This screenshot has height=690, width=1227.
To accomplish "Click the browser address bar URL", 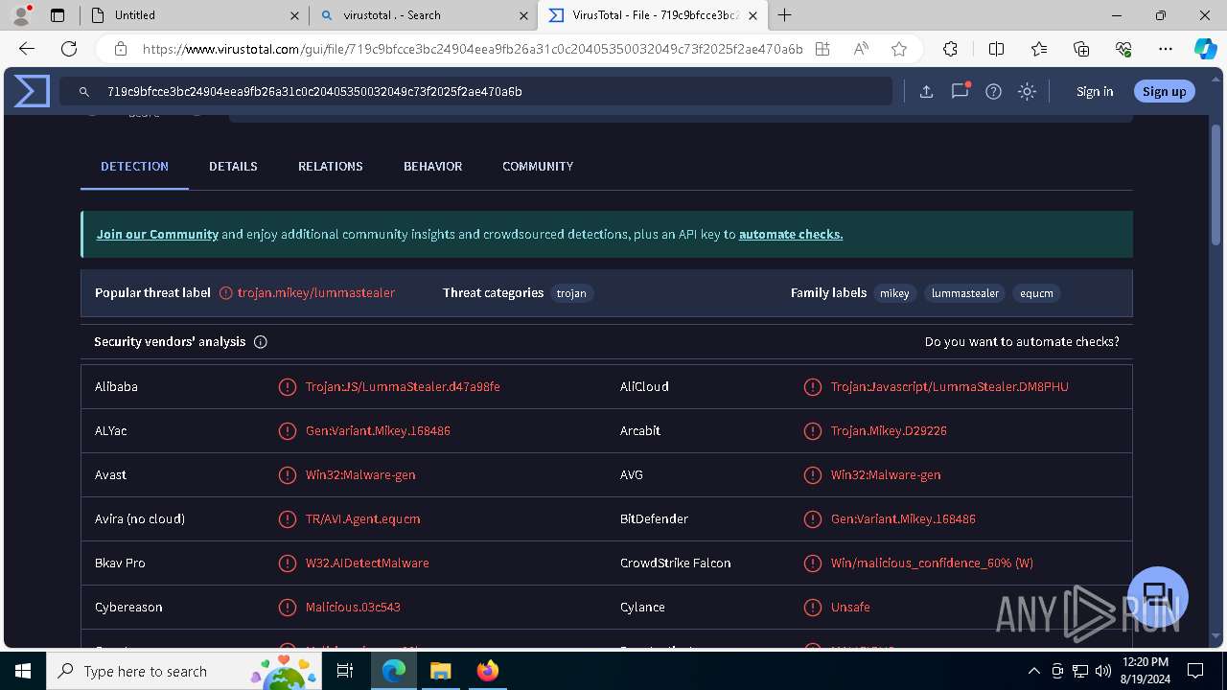I will click(473, 49).
